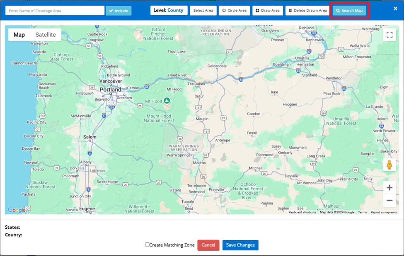Click the Eugene city label on the map
Viewport: 404px width, 256px height.
pyautogui.click(x=87, y=209)
